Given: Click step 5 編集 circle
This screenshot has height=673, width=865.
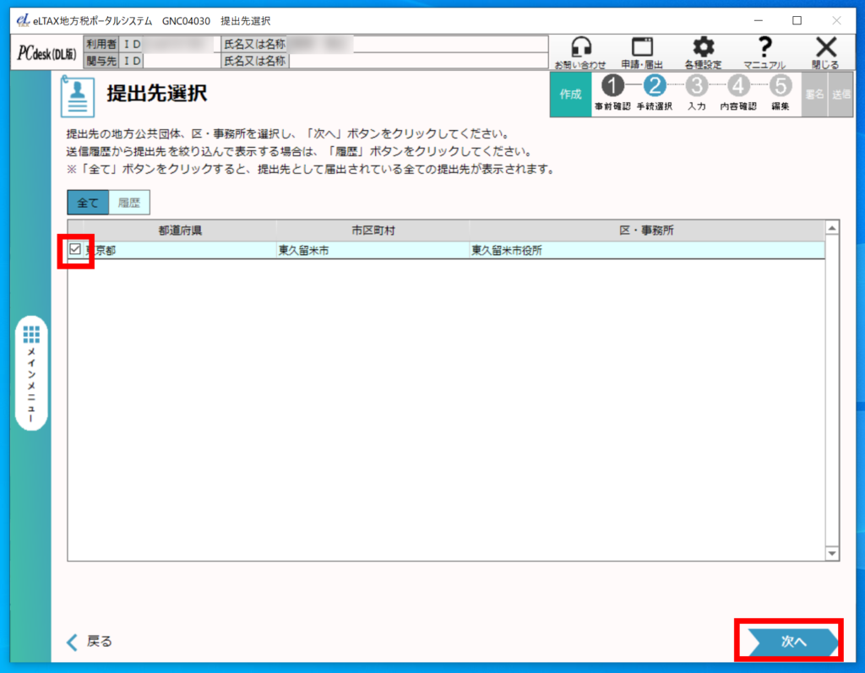Looking at the screenshot, I should (781, 86).
